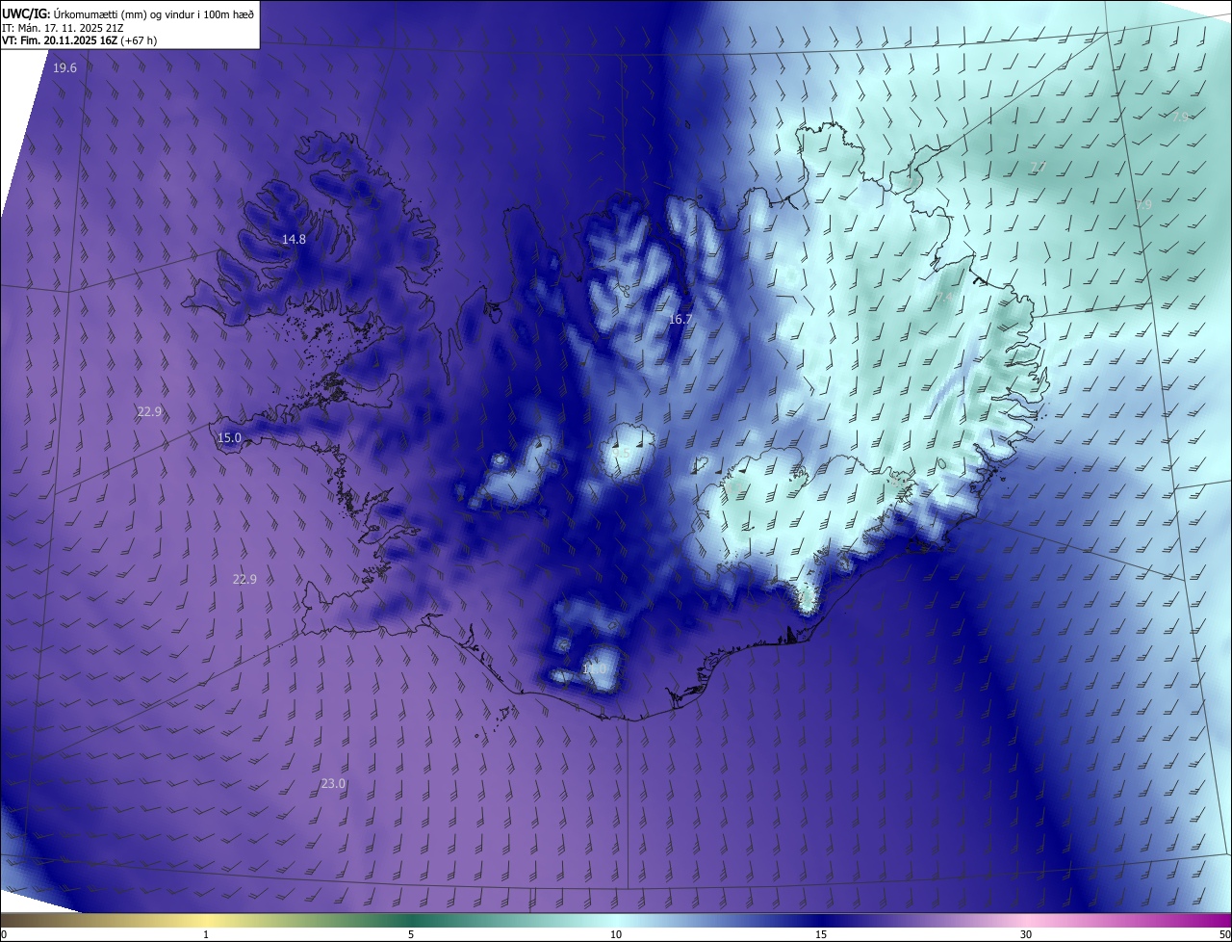
Task: Click the 14.8 value over the Westfjords
Action: pos(294,239)
